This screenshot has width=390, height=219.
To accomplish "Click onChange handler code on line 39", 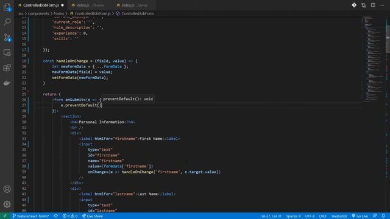I will 154,172.
